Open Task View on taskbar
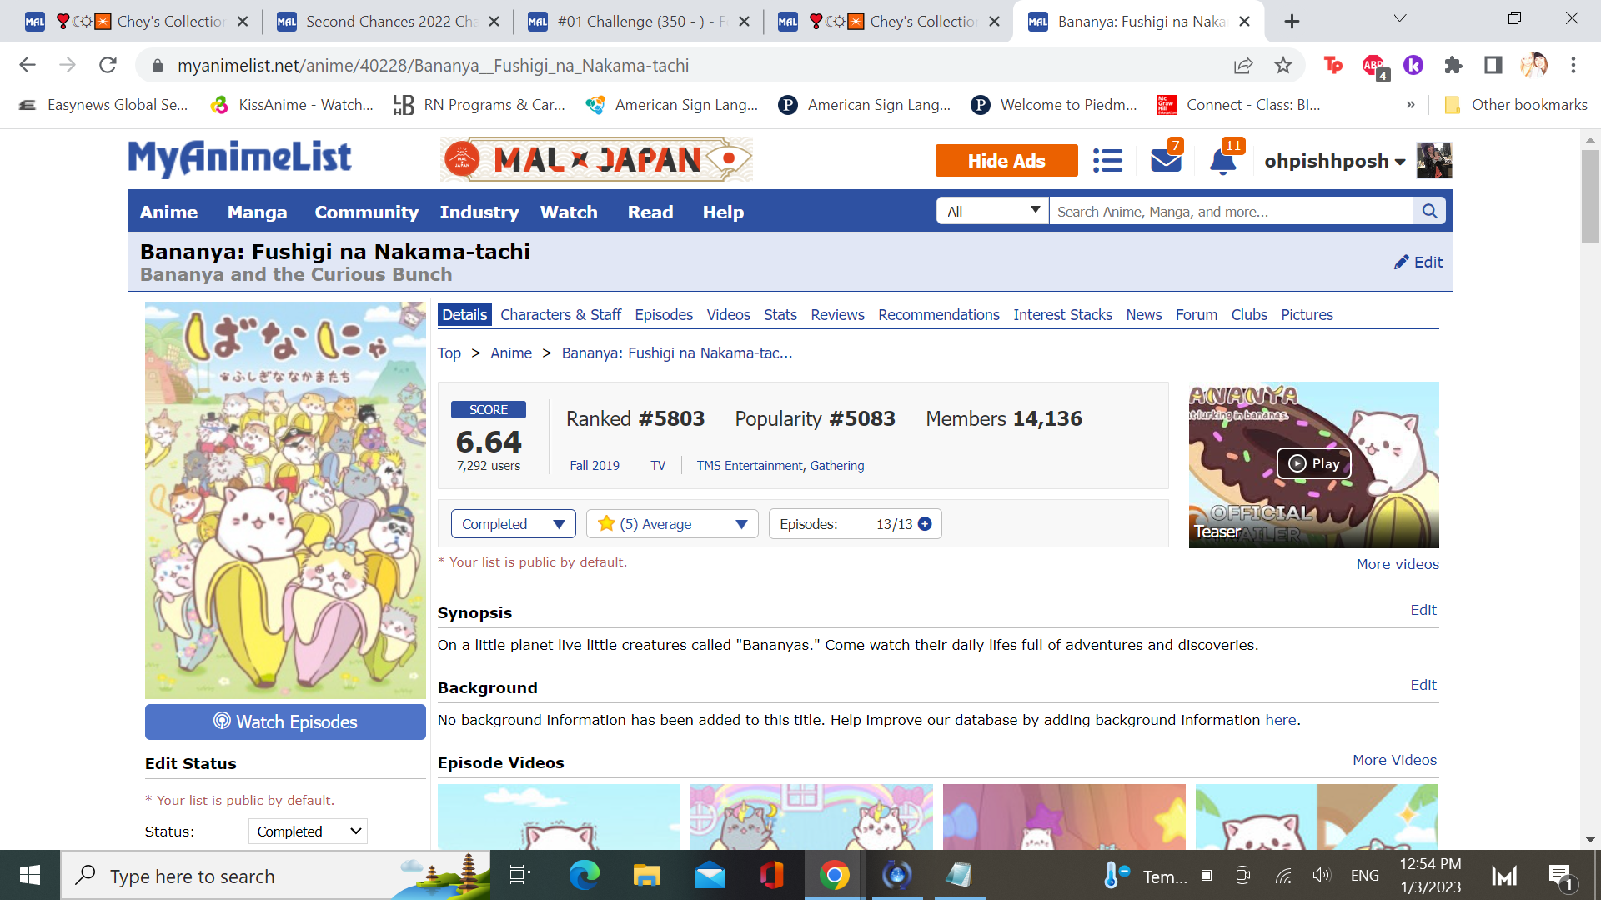The height and width of the screenshot is (900, 1601). click(520, 875)
